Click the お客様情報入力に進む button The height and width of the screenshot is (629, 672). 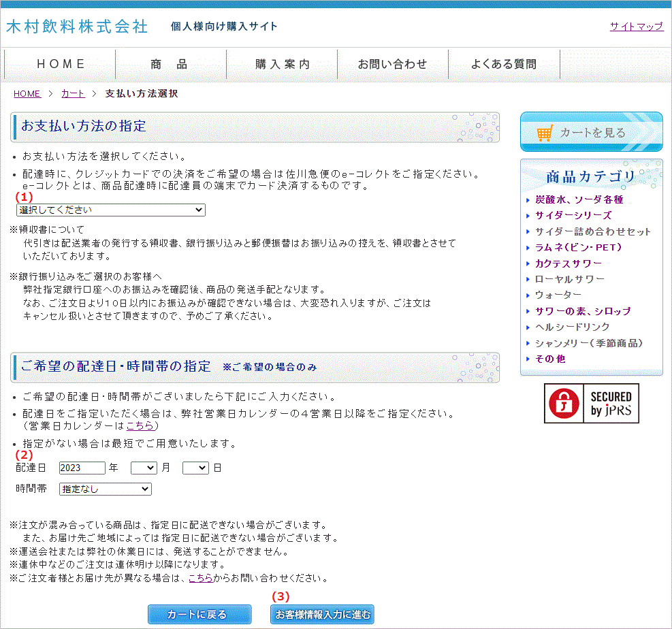322,614
